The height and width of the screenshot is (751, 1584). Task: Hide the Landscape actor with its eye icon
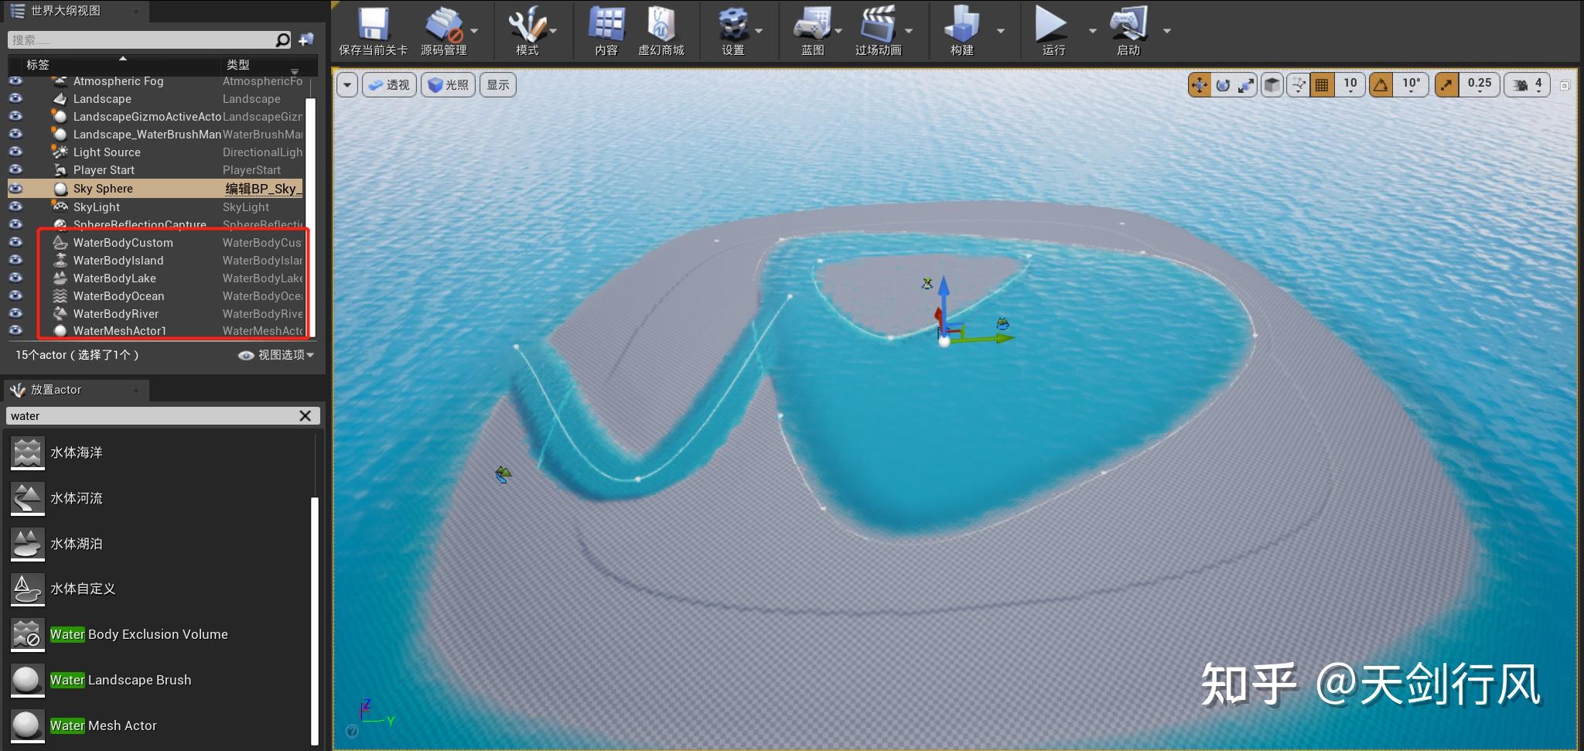(x=15, y=98)
